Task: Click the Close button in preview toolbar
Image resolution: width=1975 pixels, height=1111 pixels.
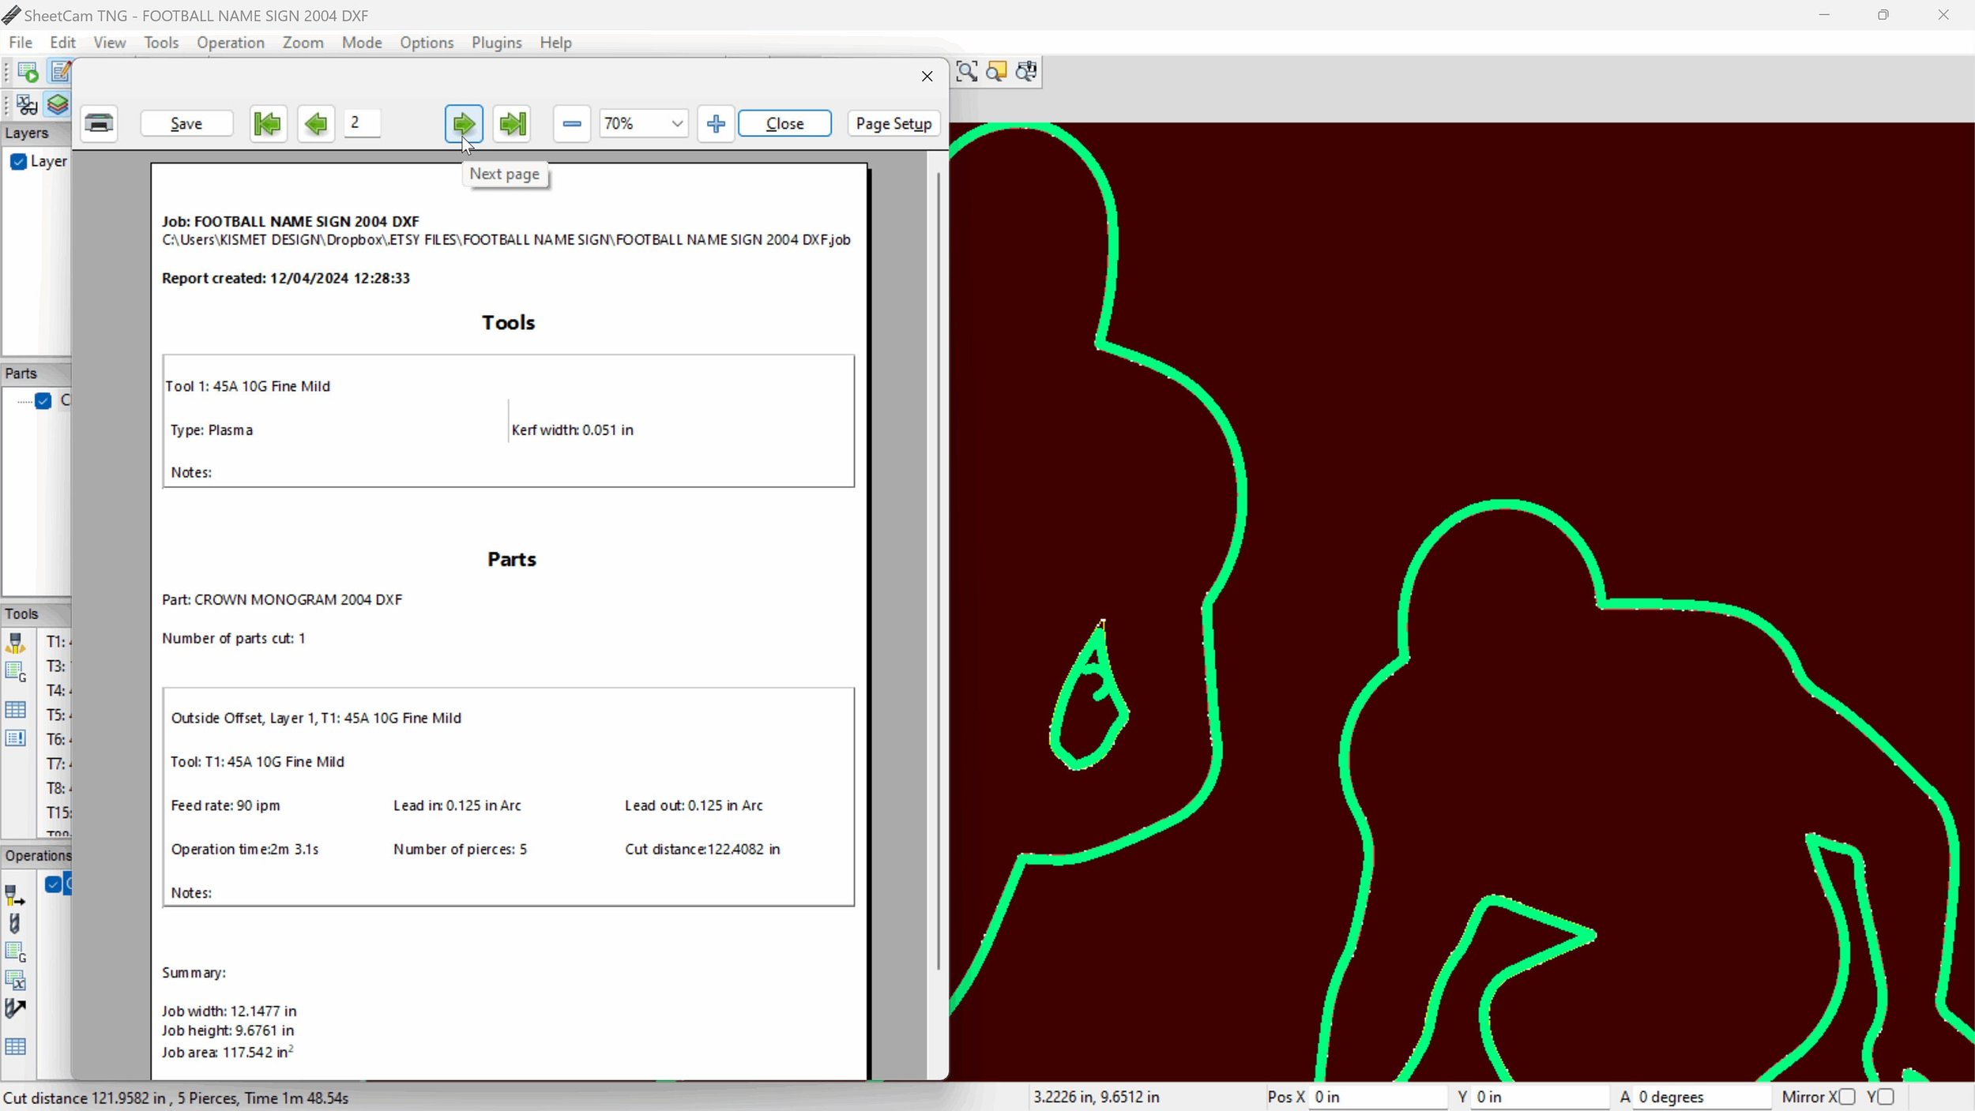Action: point(784,124)
